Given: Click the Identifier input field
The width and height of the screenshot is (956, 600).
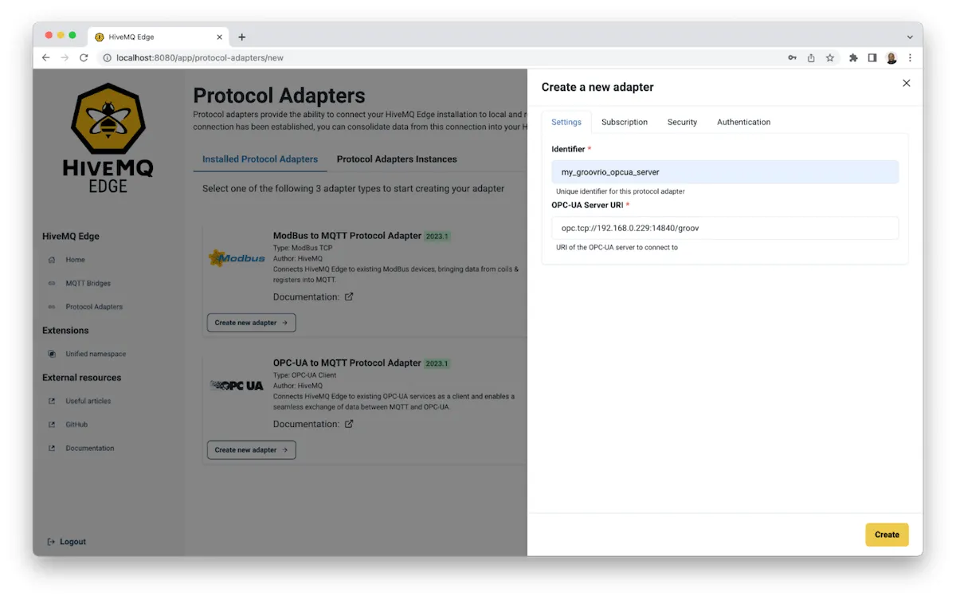Looking at the screenshot, I should click(x=725, y=172).
